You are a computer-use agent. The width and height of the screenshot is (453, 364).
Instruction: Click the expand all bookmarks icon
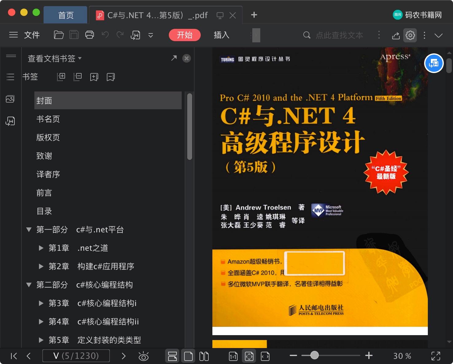(x=61, y=77)
